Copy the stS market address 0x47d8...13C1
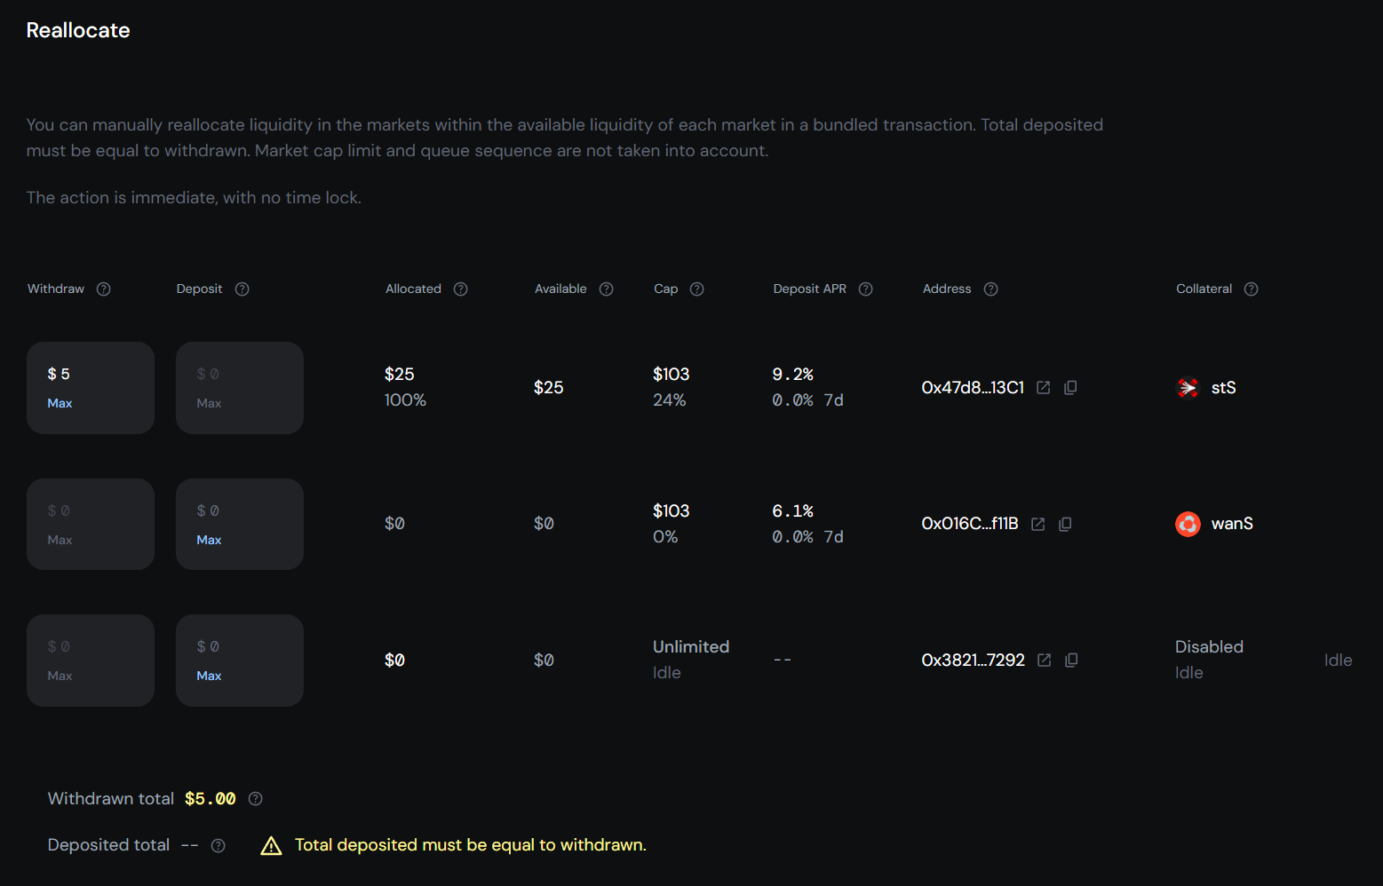 click(1070, 387)
